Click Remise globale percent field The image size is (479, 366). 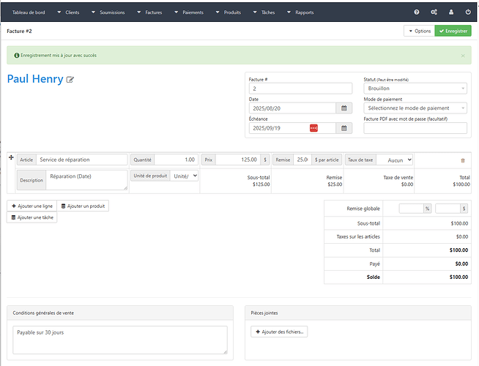click(411, 209)
